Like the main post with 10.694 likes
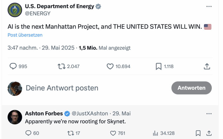Viewport: 223px width, 139px height. tap(110, 66)
